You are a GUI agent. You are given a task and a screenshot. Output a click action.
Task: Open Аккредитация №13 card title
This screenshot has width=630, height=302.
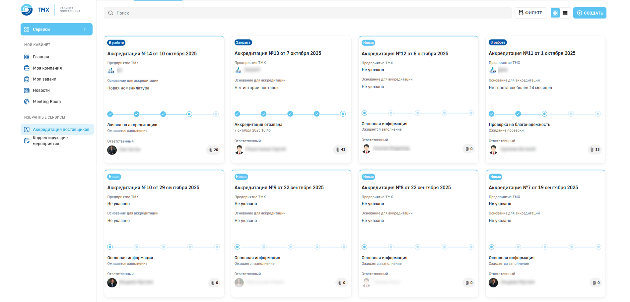pyautogui.click(x=278, y=53)
